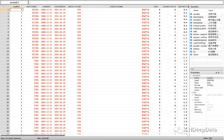Toggle the industrycode variable checkbox
This screenshot has height=140, width=224.
[191, 26]
